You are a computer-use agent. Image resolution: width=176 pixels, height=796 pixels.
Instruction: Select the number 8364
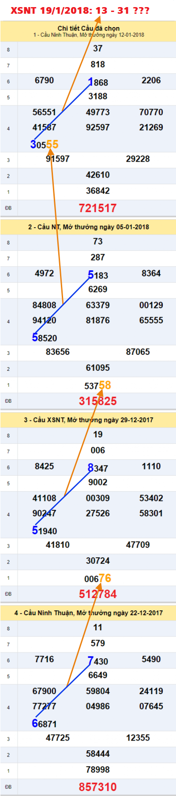[151, 273]
